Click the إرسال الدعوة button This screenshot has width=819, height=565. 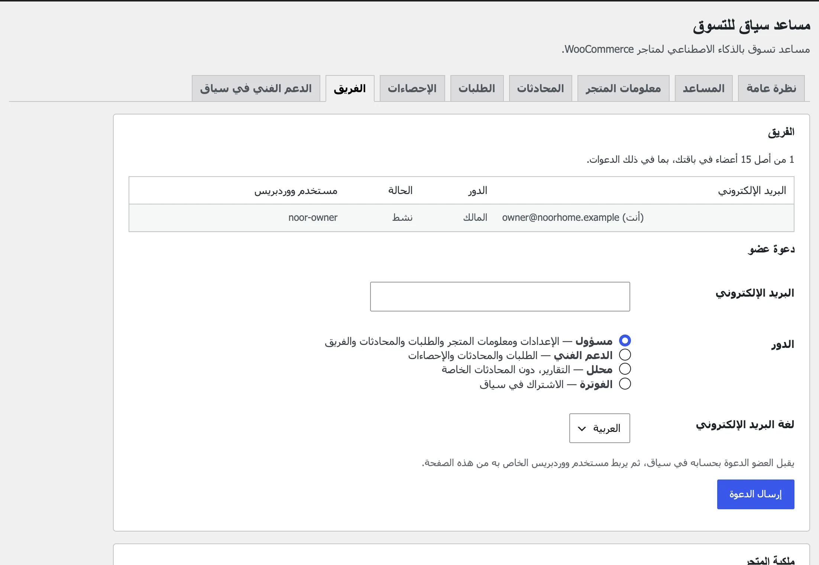pyautogui.click(x=755, y=494)
